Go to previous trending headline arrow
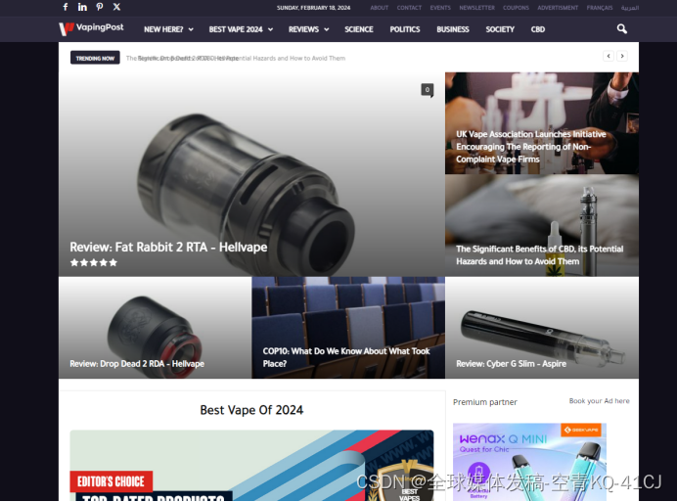This screenshot has width=677, height=502. click(x=609, y=56)
